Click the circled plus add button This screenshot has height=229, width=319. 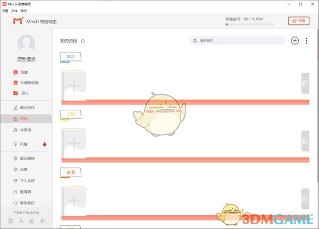295,41
